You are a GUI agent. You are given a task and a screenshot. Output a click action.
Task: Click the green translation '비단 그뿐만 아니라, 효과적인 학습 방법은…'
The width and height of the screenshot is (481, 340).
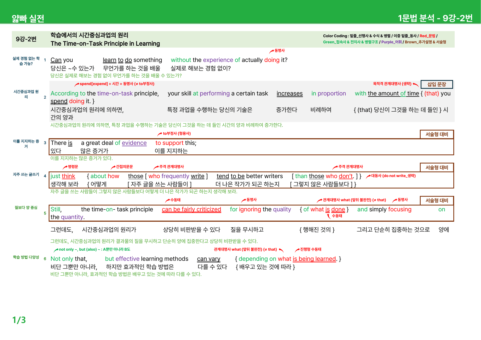126,274
